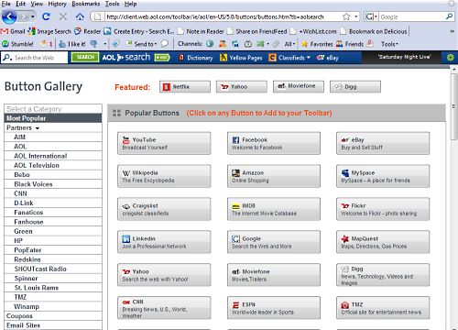Open the View menu
458x330 pixels.
(37, 4)
